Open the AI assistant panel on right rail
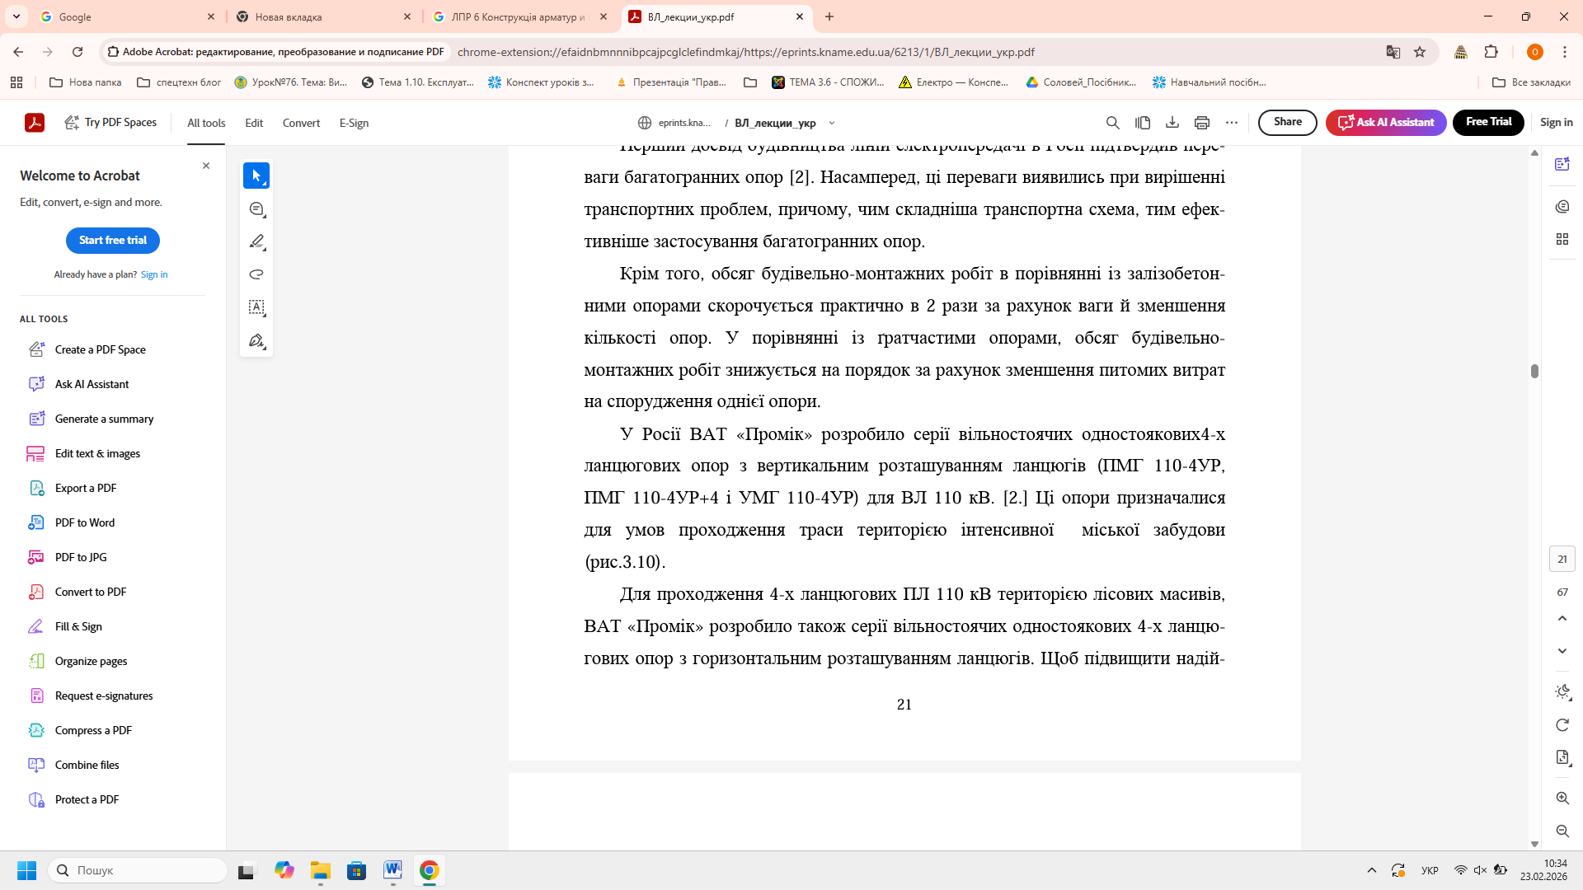The image size is (1583, 890). pos(1562,164)
